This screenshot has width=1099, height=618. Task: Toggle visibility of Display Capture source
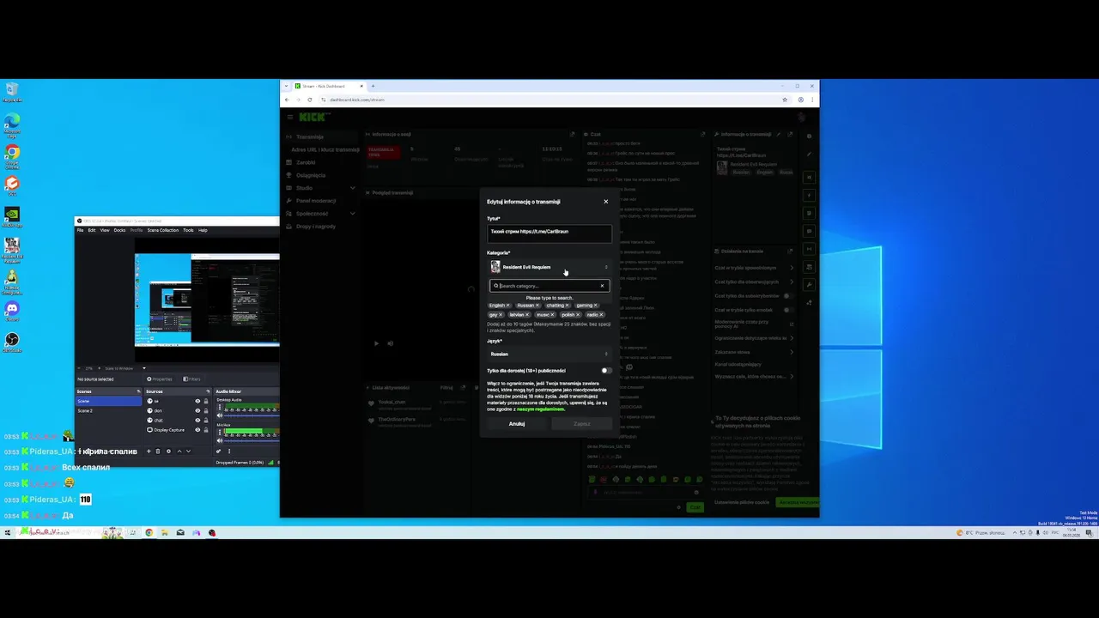[x=197, y=430]
